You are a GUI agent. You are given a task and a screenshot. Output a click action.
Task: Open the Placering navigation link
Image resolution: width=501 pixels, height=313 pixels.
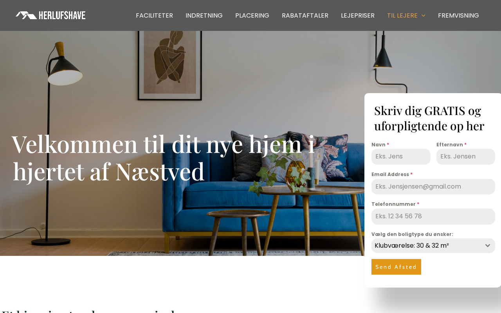click(x=252, y=16)
